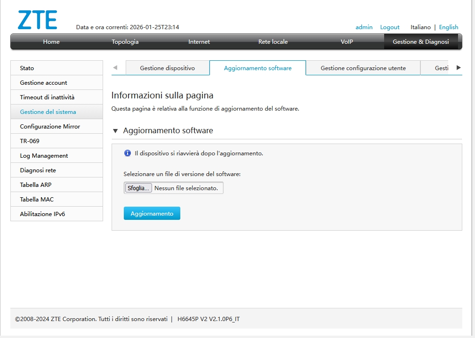Open Diagnosi rete in the sidebar

point(56,170)
